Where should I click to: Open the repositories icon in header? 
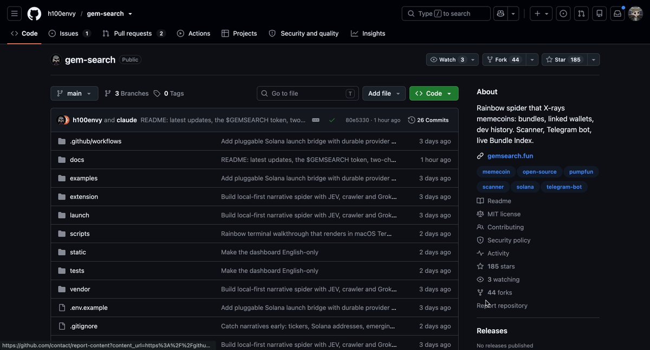click(x=599, y=14)
